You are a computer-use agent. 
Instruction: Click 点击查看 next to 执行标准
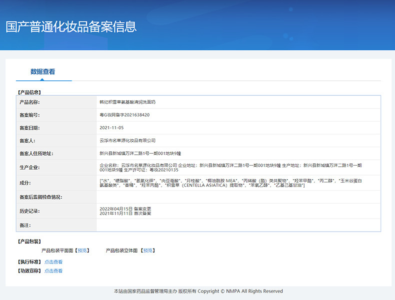pos(53,262)
